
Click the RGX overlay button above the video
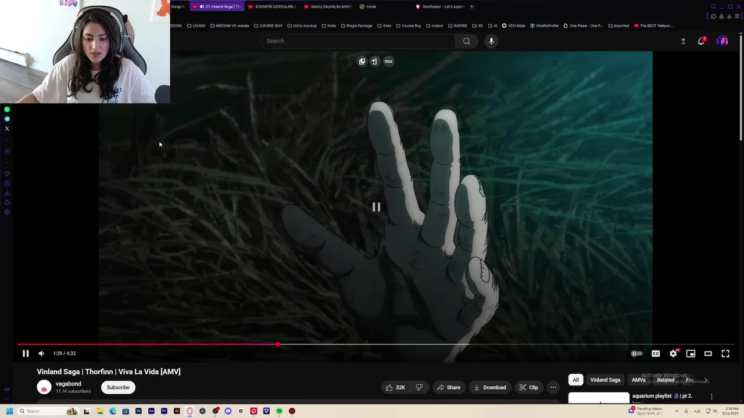pos(388,62)
